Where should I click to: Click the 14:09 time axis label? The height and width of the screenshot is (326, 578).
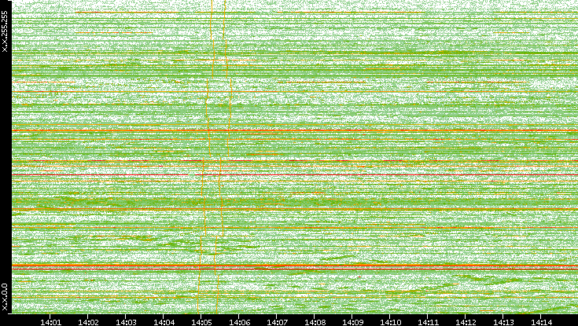(x=352, y=322)
